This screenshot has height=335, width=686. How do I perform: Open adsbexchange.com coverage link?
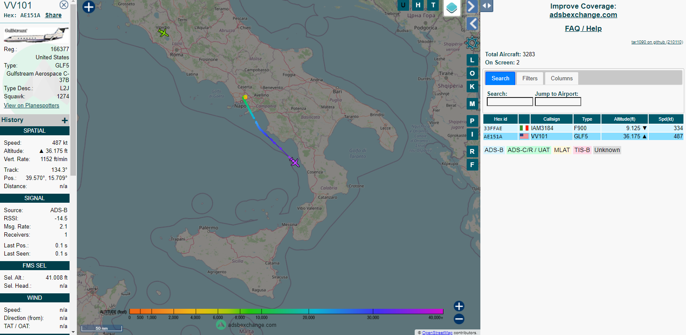[583, 15]
